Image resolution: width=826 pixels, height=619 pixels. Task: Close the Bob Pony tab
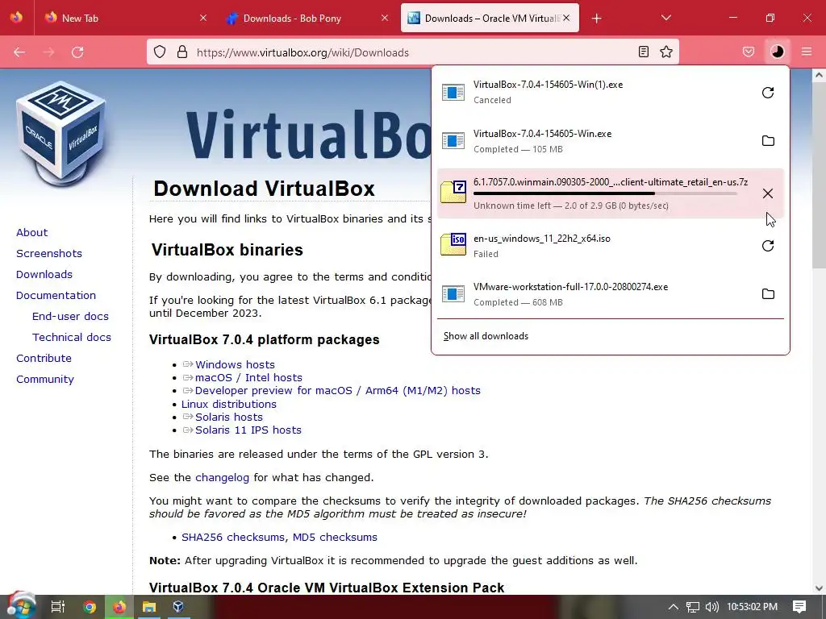tap(385, 18)
